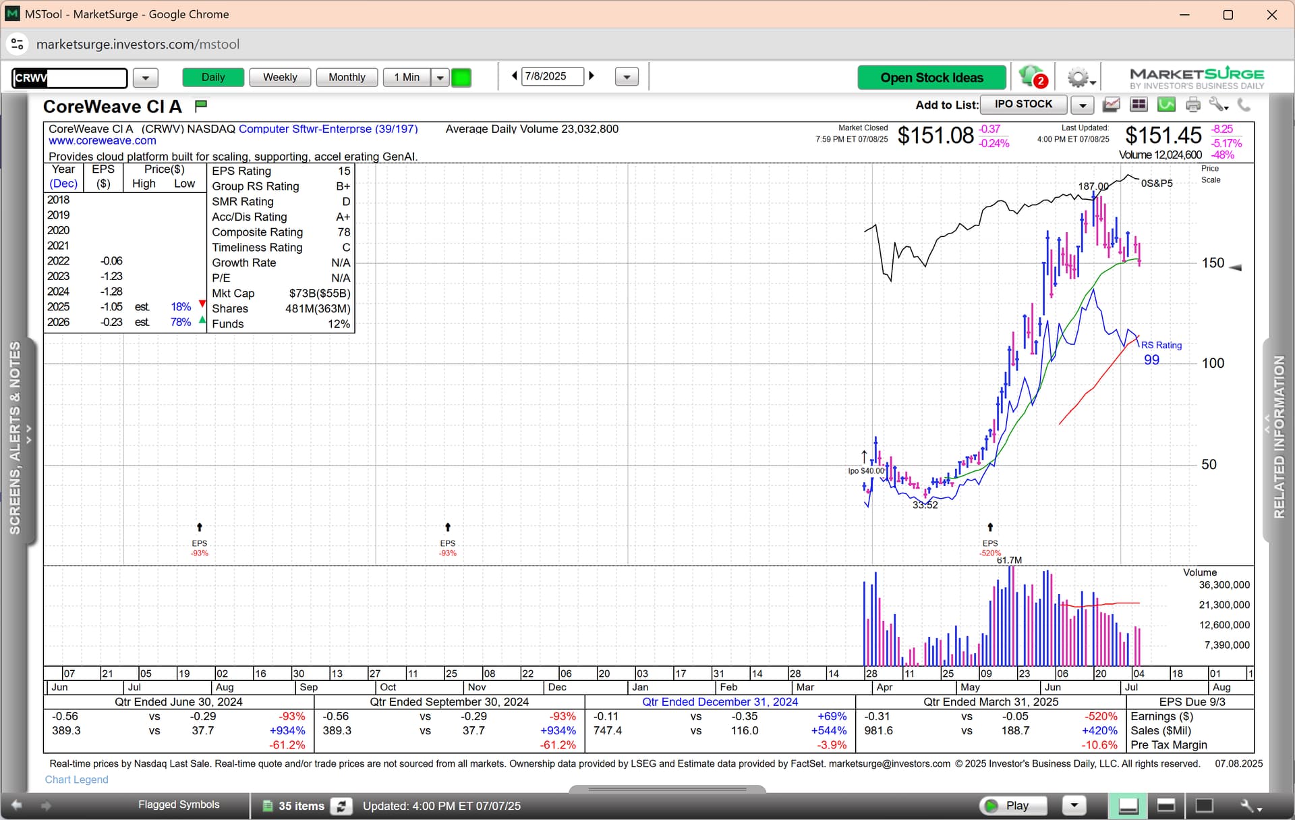Add stock to IPO STOCK list
The height and width of the screenshot is (820, 1295).
[1023, 105]
